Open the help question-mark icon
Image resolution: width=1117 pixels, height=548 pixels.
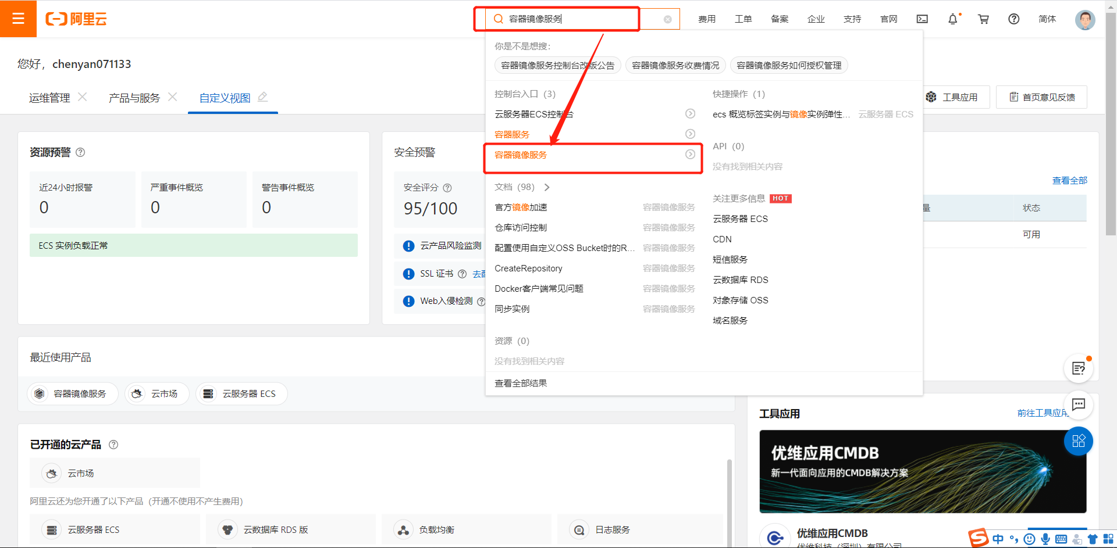pos(1013,19)
